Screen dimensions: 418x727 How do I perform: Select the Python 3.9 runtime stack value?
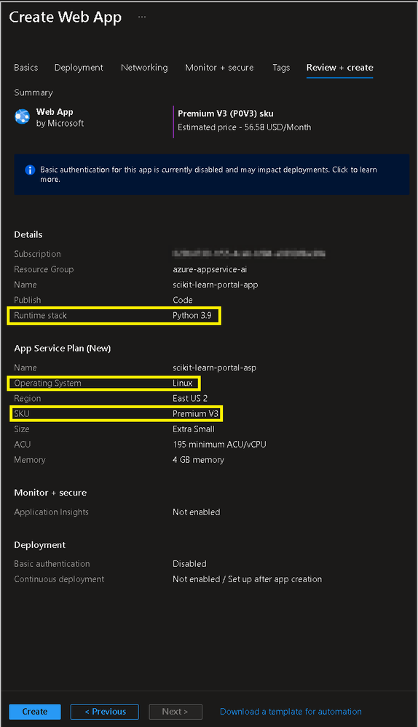click(x=192, y=316)
